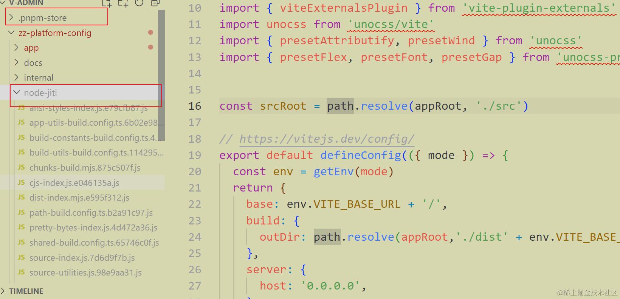Select the app folder label
620x299 pixels.
pyautogui.click(x=31, y=48)
